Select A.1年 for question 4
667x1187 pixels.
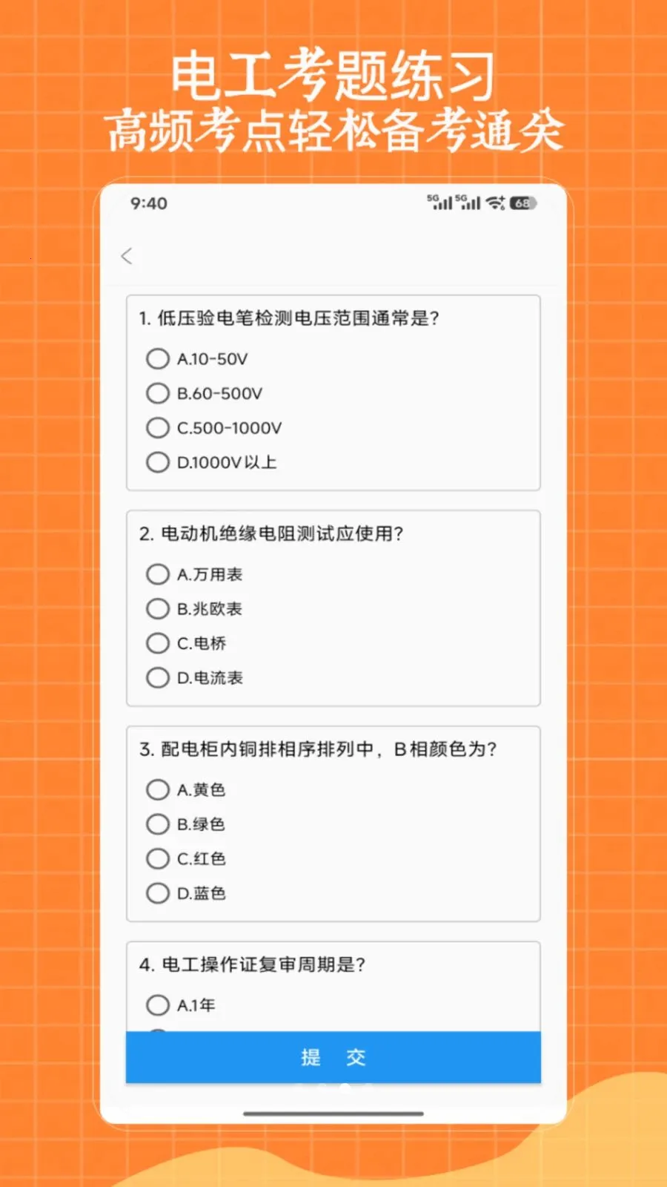158,1005
